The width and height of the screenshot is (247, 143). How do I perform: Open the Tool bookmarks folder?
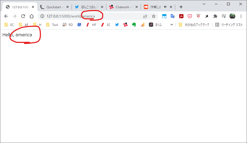[52, 25]
